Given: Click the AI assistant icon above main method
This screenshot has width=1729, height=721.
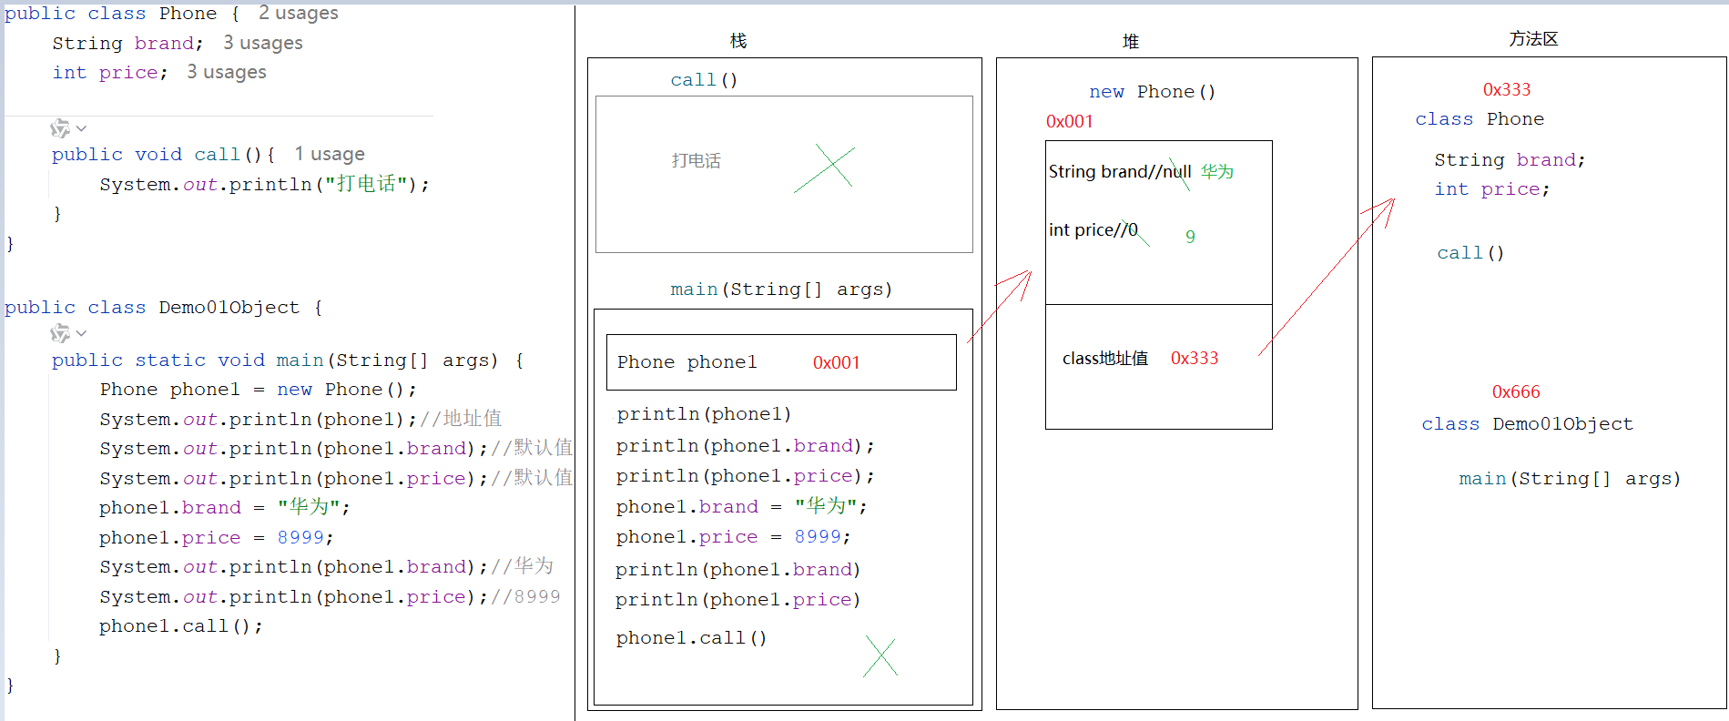Looking at the screenshot, I should pos(60,333).
